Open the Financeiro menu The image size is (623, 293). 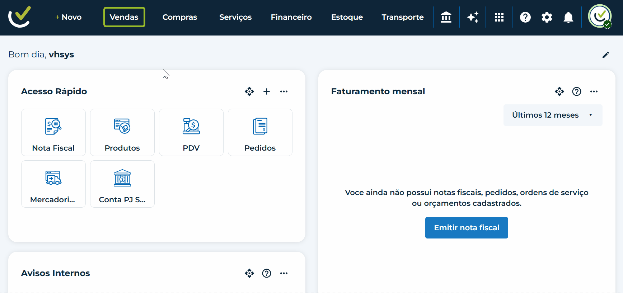(291, 17)
